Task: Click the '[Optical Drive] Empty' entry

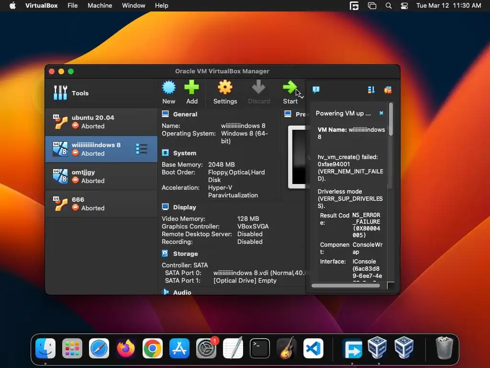Action: [x=245, y=280]
